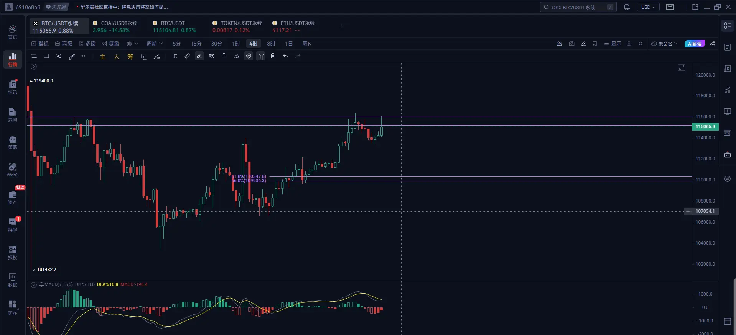Toggle the 大 large-order indicator
Viewport: 736px width, 335px height.
pyautogui.click(x=117, y=57)
